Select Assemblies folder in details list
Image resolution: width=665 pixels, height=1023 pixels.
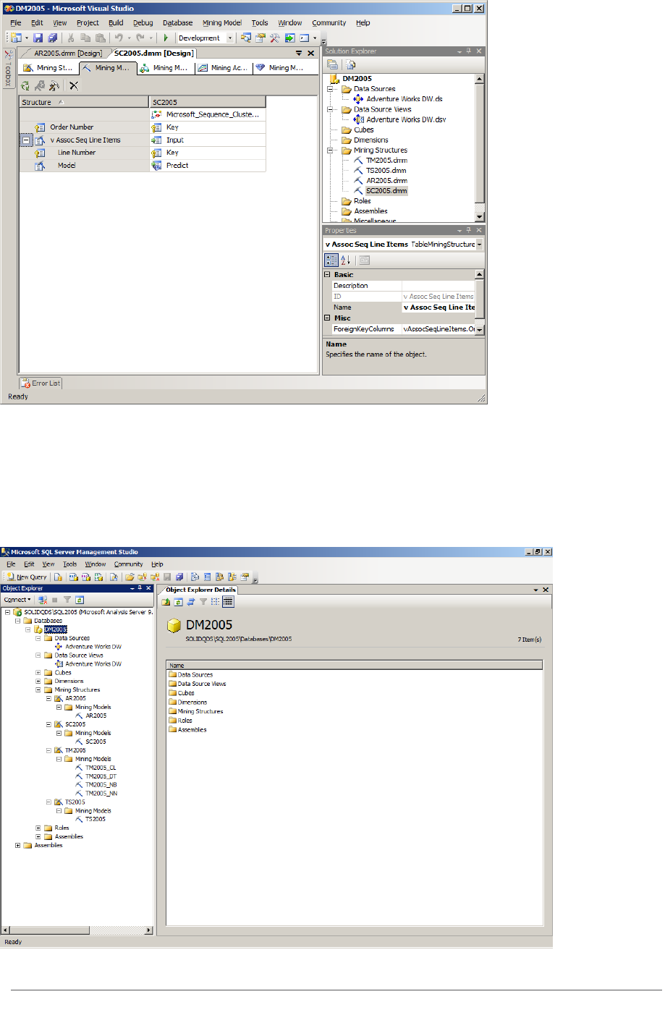pos(192,730)
